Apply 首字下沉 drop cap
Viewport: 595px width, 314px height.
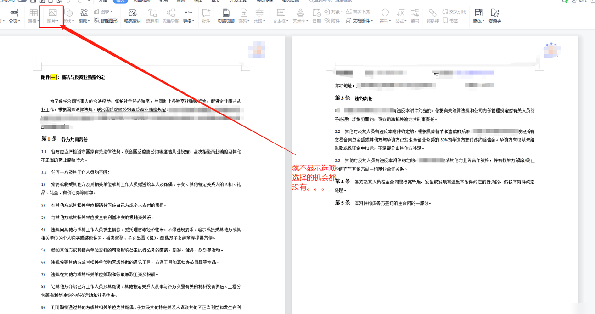[x=358, y=11]
